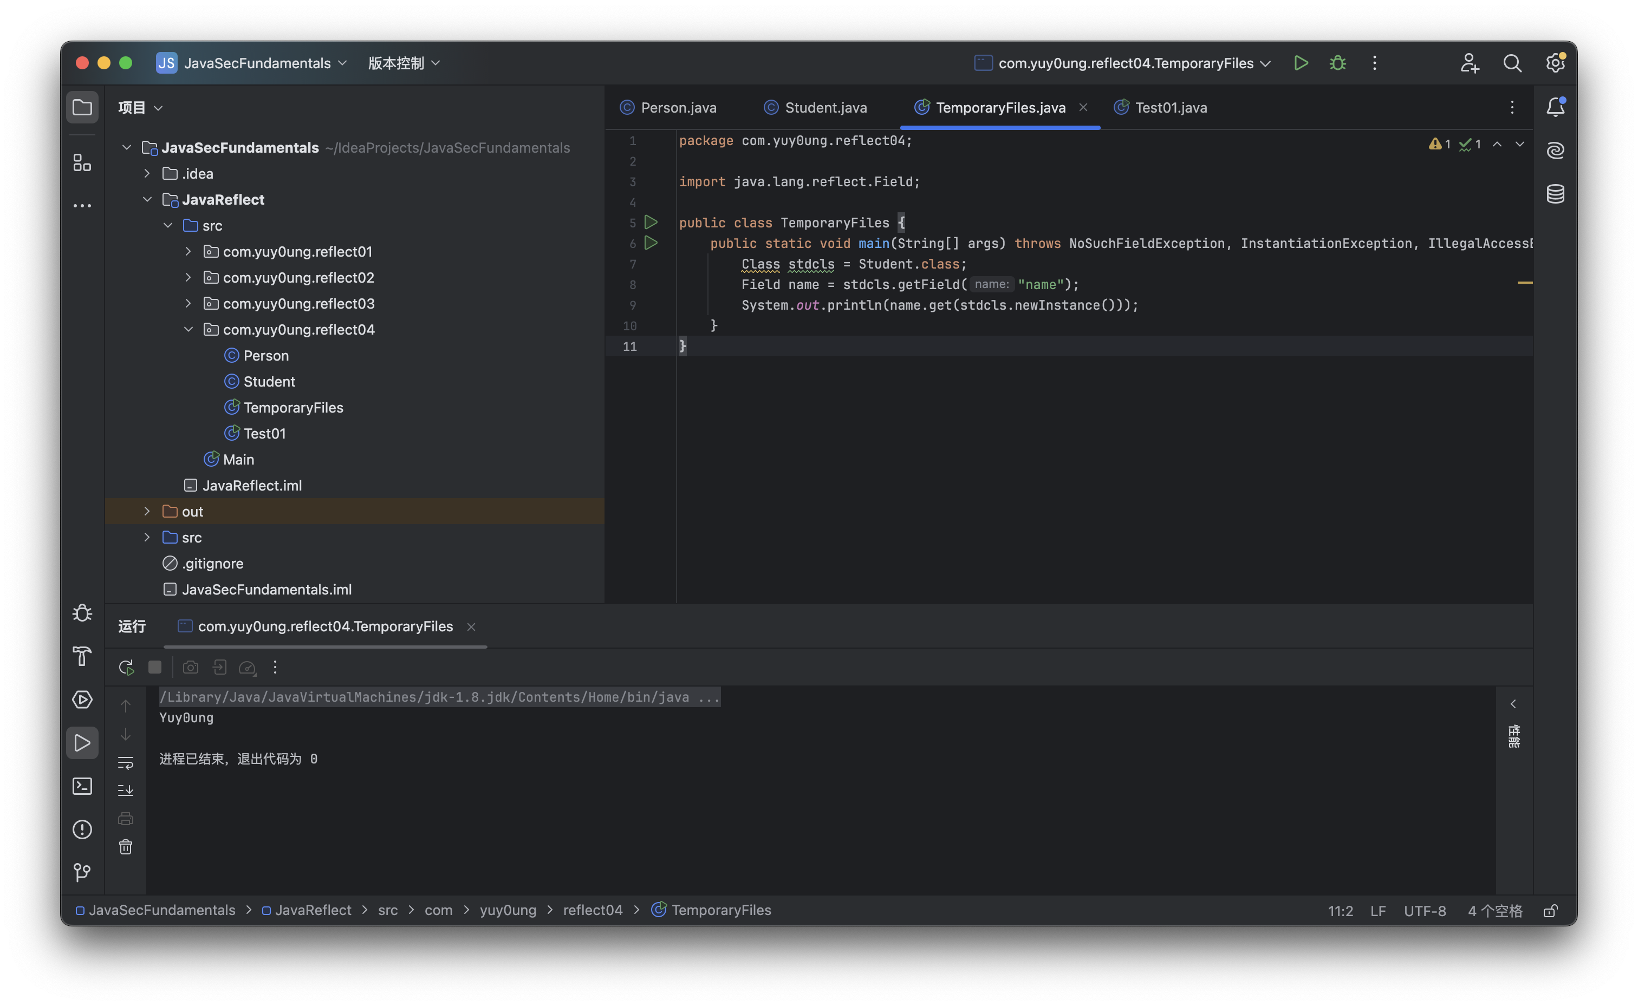Run the TemporaryFiles configuration with play button
This screenshot has height=1006, width=1638.
[x=1300, y=63]
